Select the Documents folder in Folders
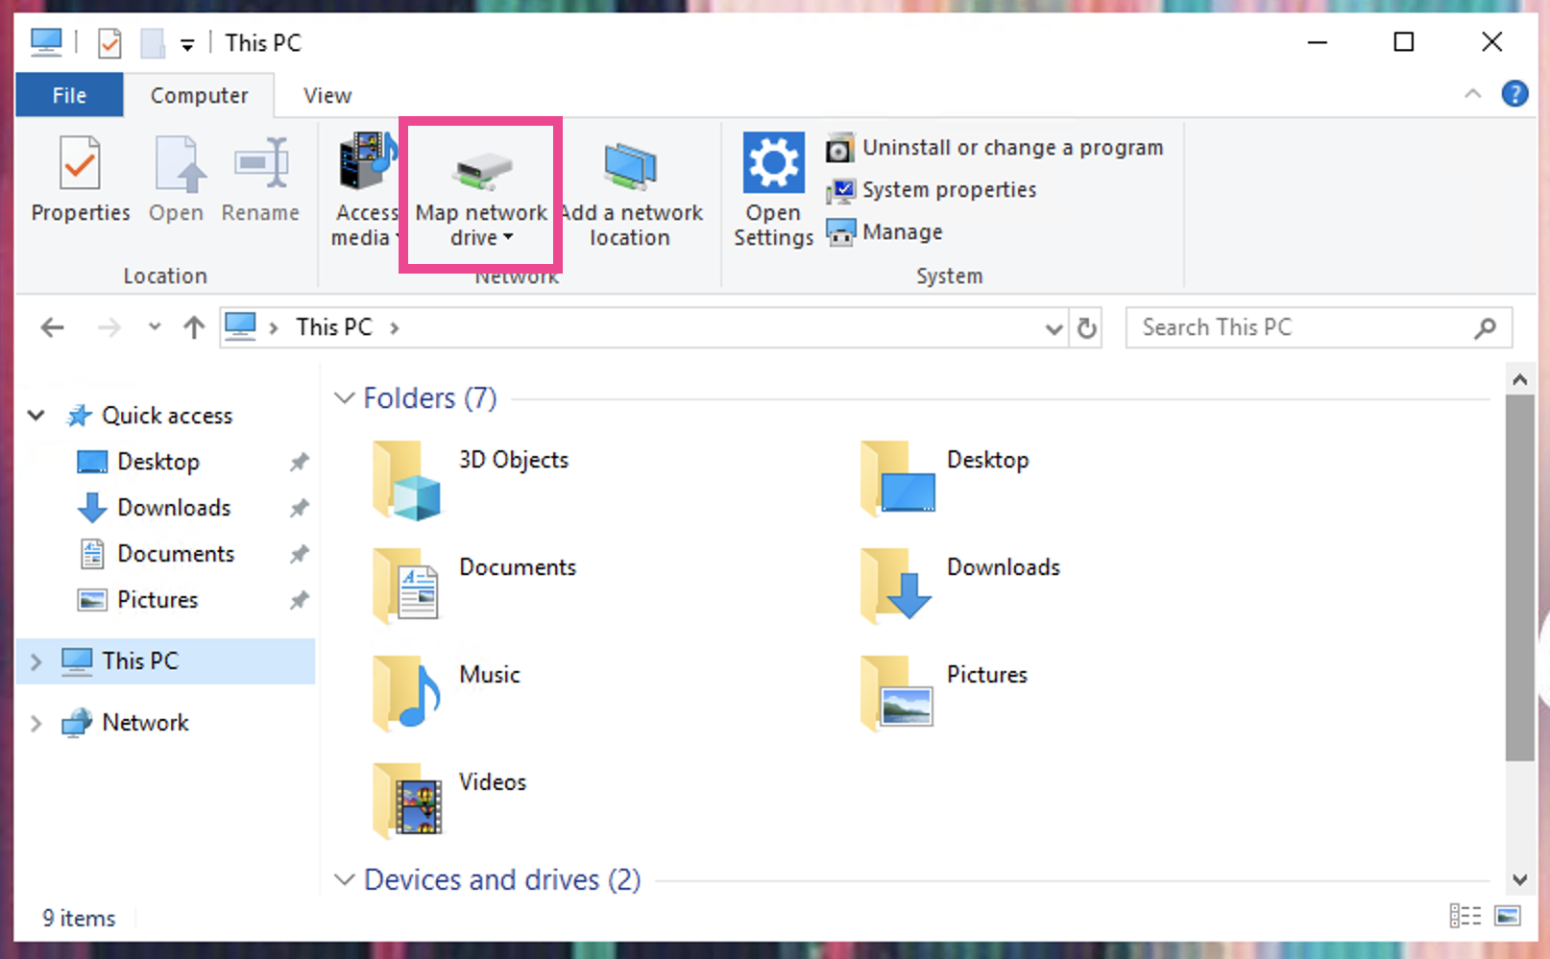This screenshot has width=1550, height=959. (x=475, y=587)
